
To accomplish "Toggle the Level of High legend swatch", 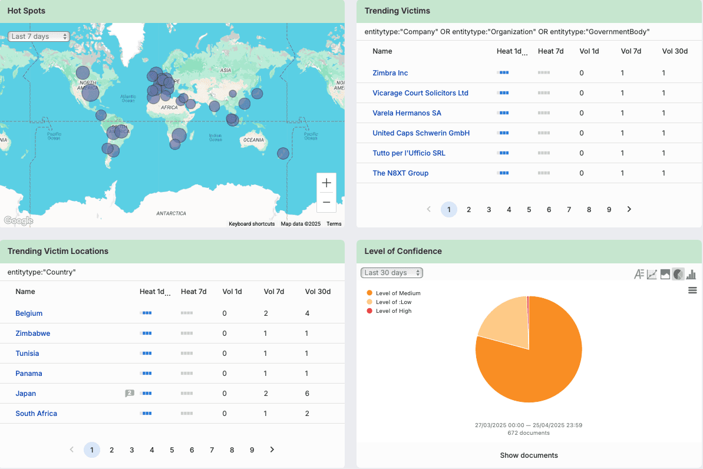I will (369, 311).
